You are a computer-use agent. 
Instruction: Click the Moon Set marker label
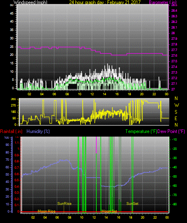(109, 211)
